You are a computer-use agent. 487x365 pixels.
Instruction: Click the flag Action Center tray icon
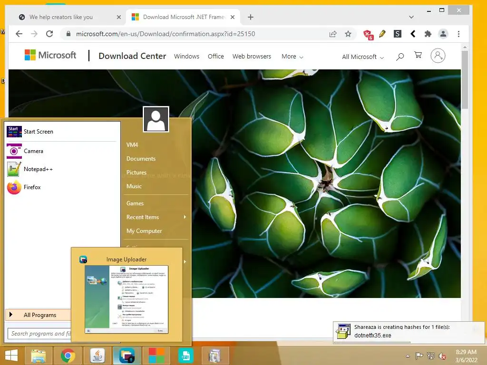coord(419,356)
